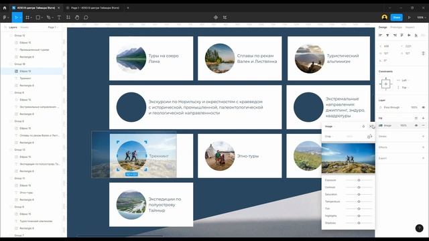Switch to the Prototype tab
Image resolution: width=429 pixels, height=241 pixels.
396,27
